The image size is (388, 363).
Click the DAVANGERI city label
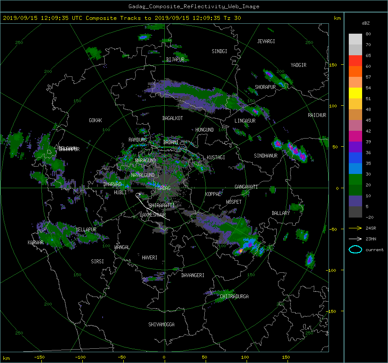[193, 275]
